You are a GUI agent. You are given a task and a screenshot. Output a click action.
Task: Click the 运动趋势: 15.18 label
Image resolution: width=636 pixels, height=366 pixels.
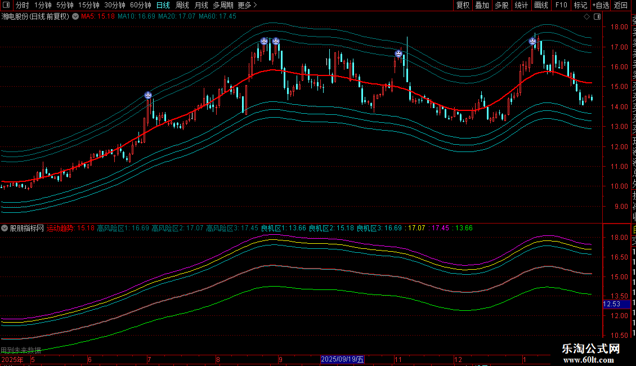tap(70, 228)
